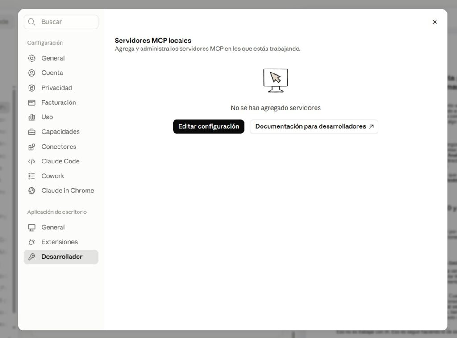This screenshot has height=338, width=457.
Task: Open the Privacidad section
Action: [x=61, y=88]
